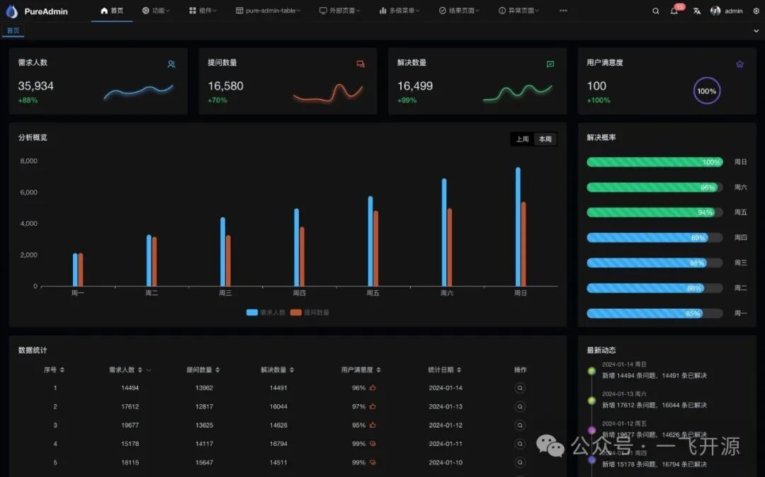Toggle the 需求人数 legend series

coord(266,312)
